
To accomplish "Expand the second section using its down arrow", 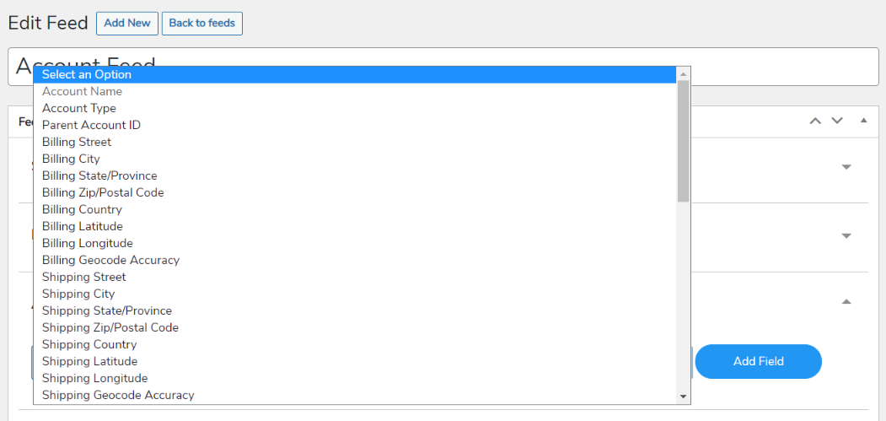I will pyautogui.click(x=846, y=236).
